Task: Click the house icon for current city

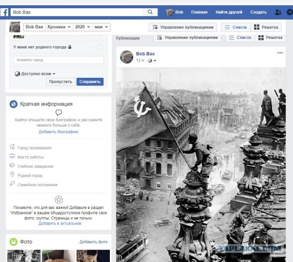Action: pos(12,147)
